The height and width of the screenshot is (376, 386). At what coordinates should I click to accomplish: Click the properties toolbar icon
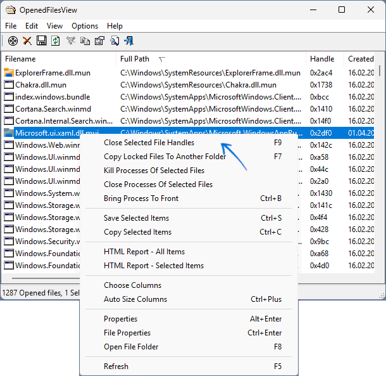click(x=99, y=41)
